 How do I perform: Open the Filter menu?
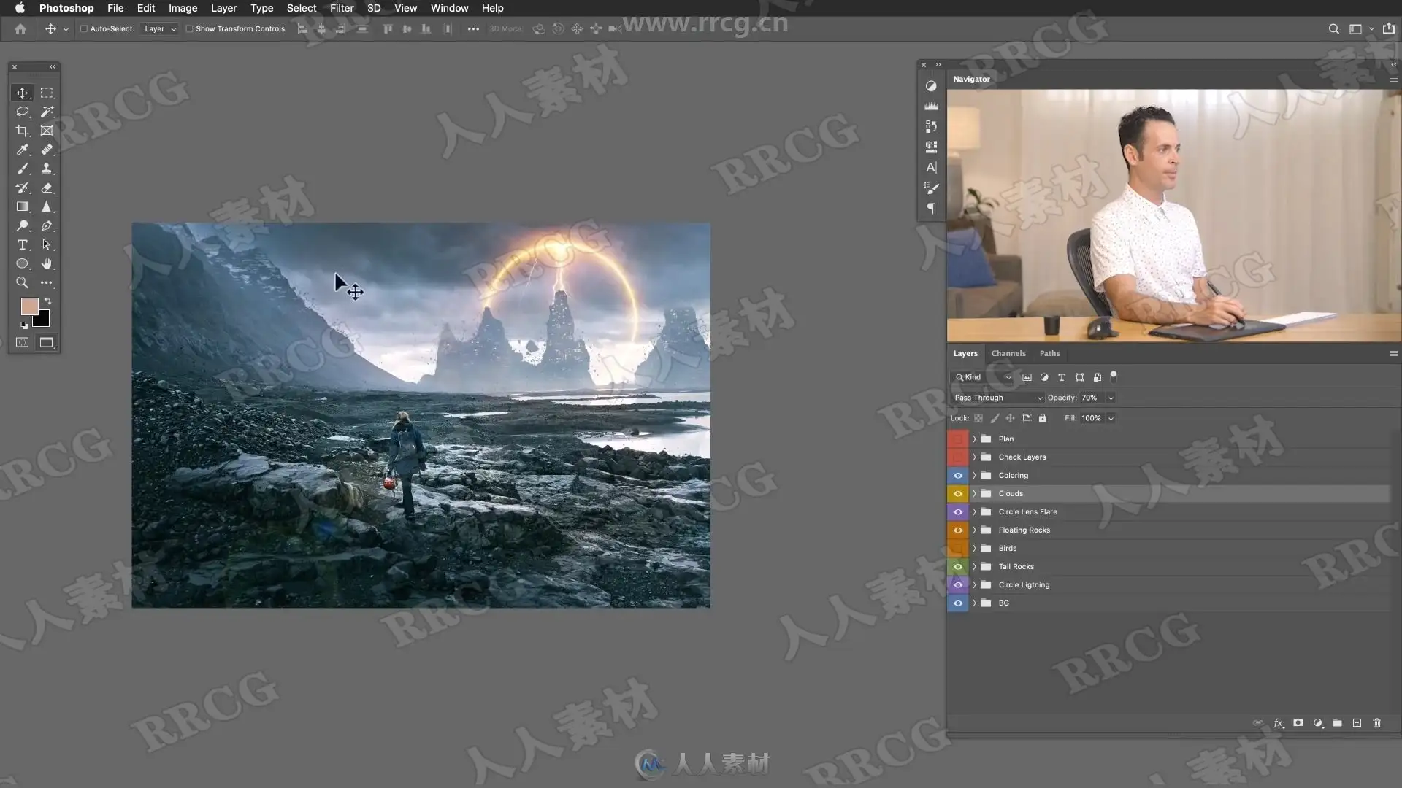pos(341,8)
